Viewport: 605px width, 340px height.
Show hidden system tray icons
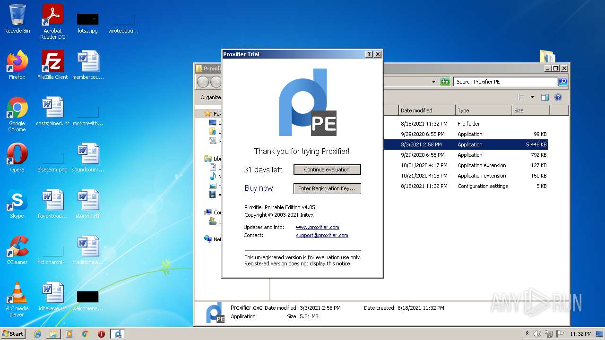coord(527,334)
